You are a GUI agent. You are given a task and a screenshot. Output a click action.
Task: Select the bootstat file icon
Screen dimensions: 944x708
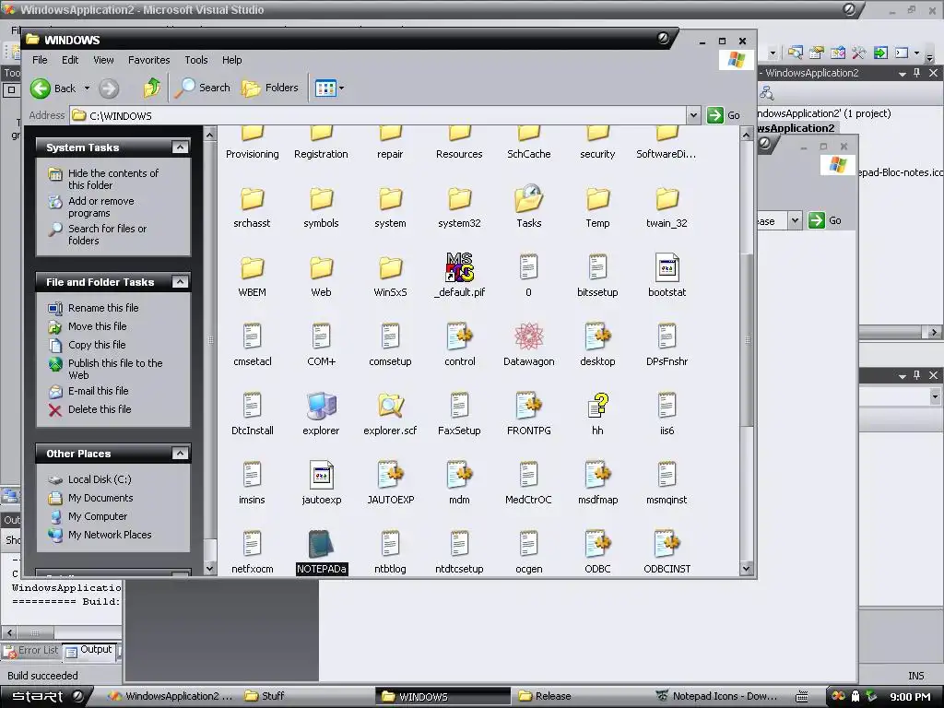667,267
